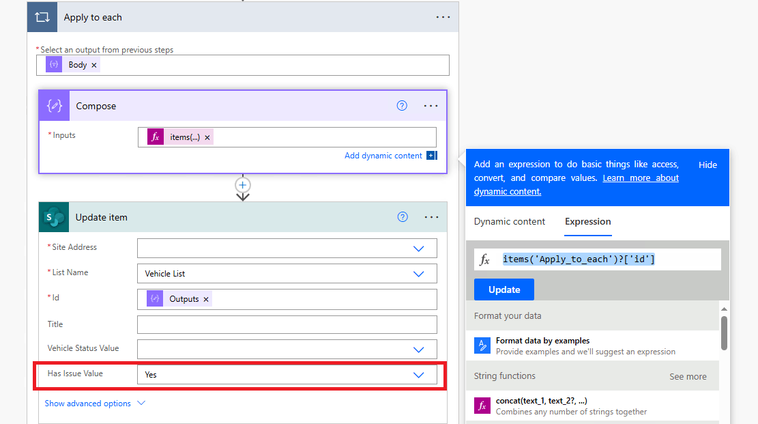This screenshot has height=424, width=758.
Task: Change the Has Issue Value selection
Action: pos(419,374)
